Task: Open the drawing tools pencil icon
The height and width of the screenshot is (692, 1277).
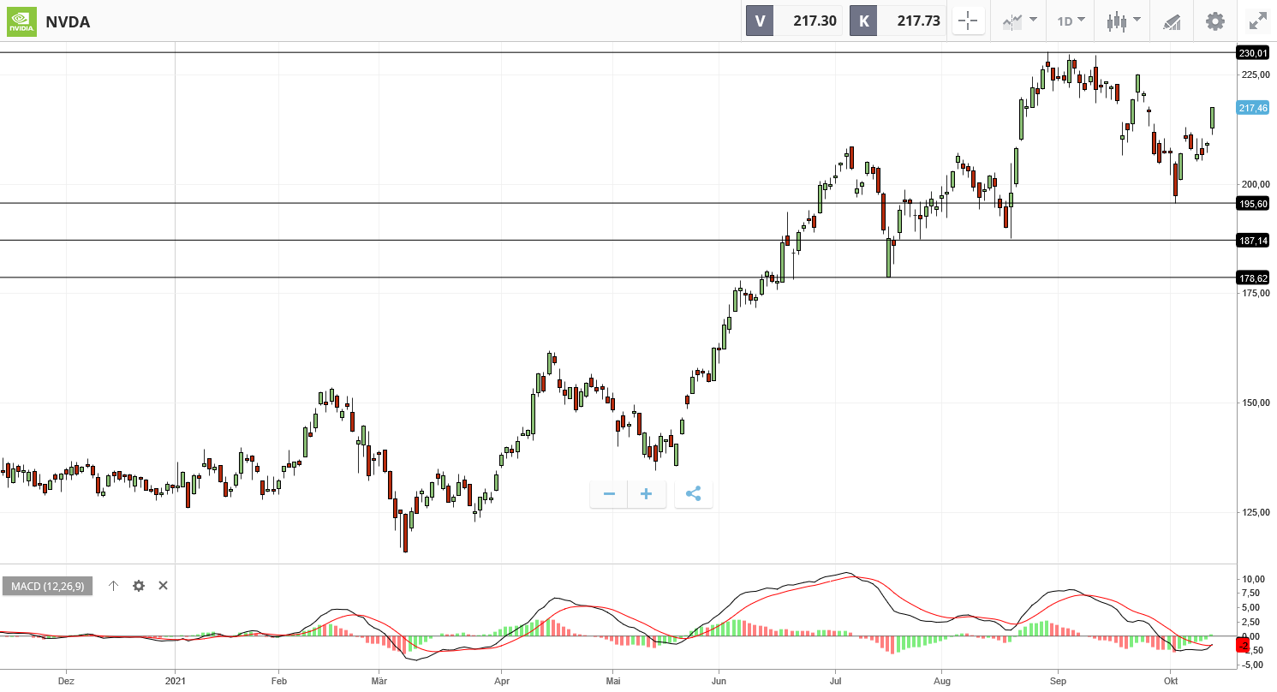Action: point(1172,21)
